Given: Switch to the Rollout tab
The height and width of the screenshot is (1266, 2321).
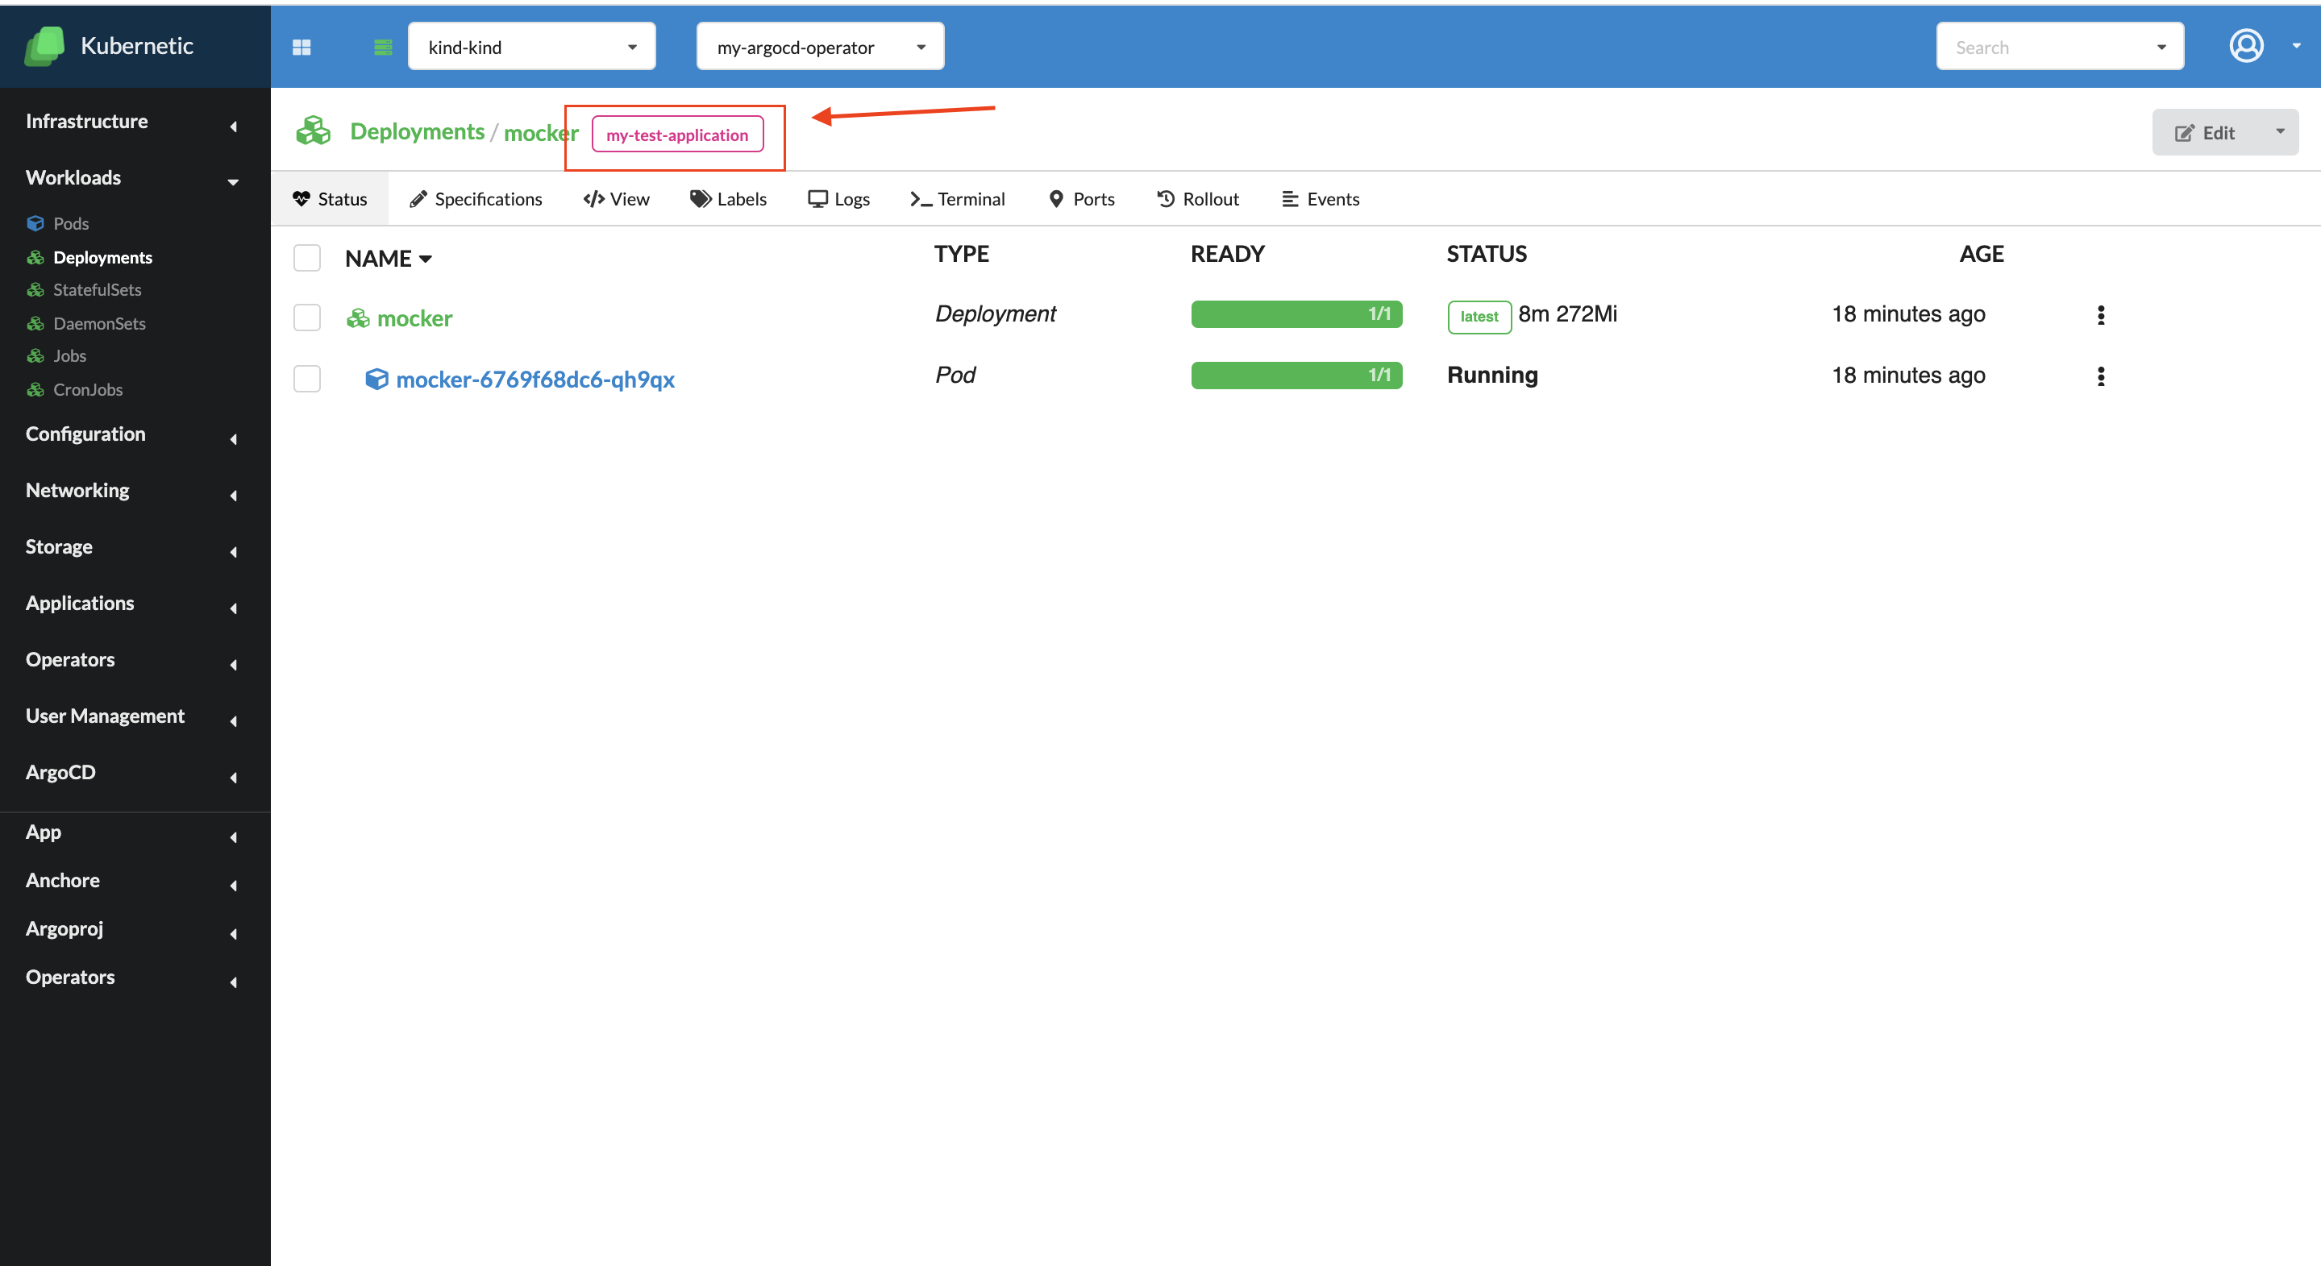Looking at the screenshot, I should [1197, 199].
